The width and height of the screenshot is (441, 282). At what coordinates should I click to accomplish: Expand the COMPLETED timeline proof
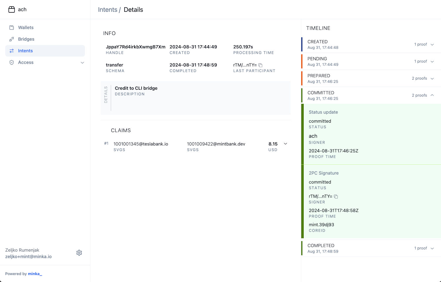pyautogui.click(x=432, y=248)
